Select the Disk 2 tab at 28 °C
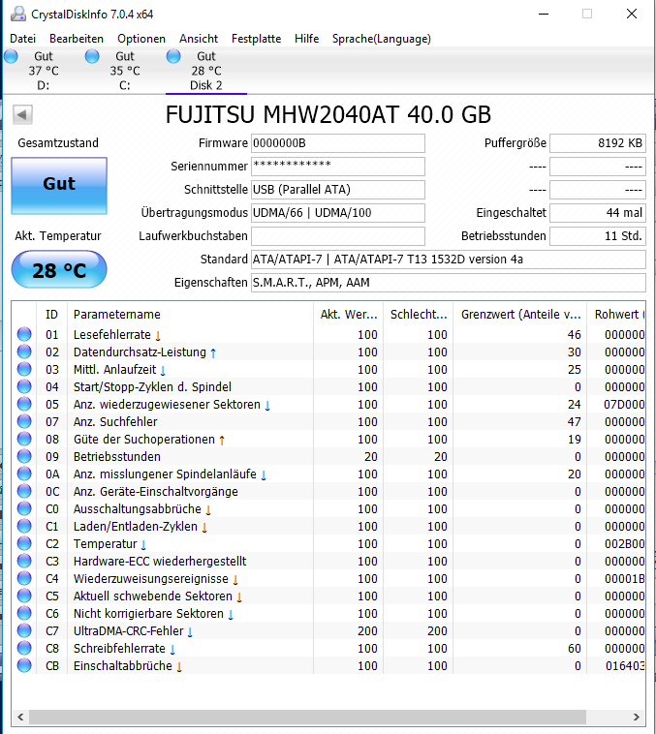 click(x=206, y=71)
